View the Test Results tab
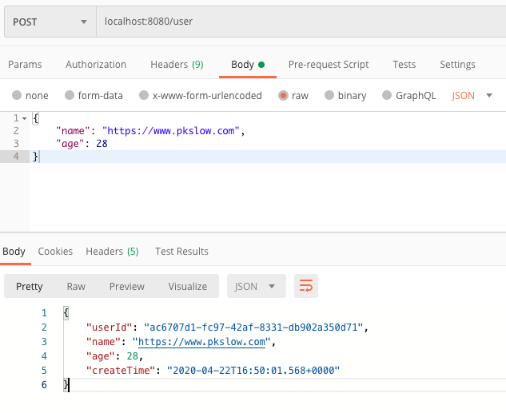 pyautogui.click(x=181, y=251)
